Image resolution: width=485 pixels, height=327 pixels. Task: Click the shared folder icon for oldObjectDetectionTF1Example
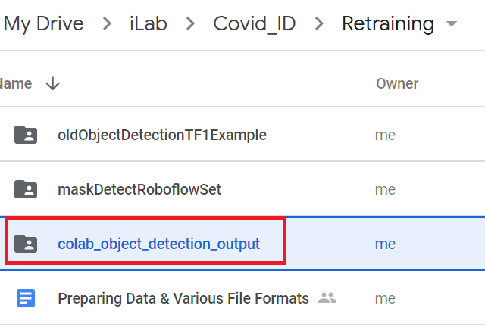(26, 135)
